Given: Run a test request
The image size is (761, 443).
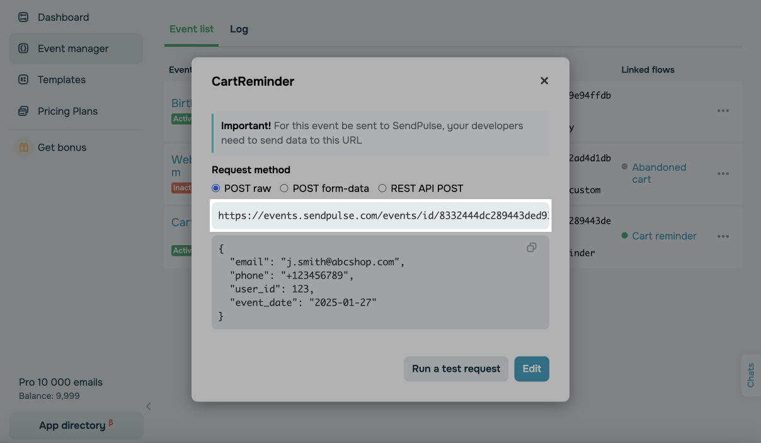Looking at the screenshot, I should 455,369.
